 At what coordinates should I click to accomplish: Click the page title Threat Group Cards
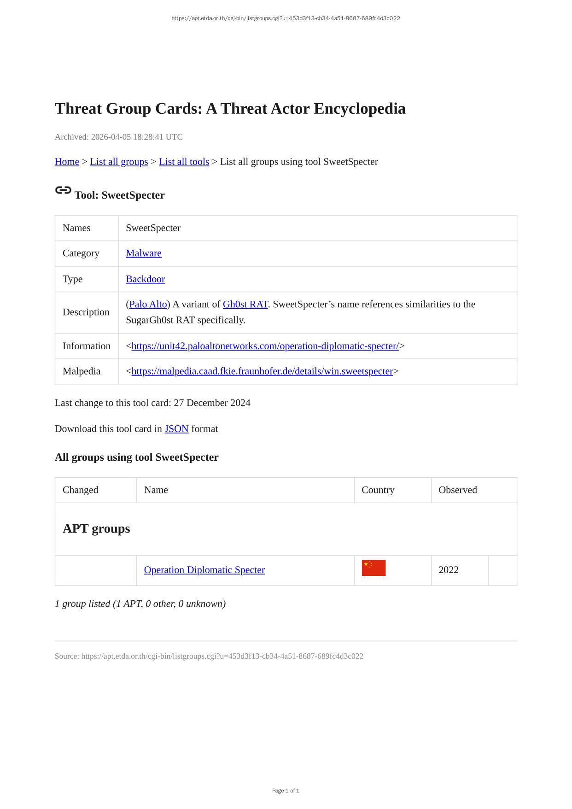click(230, 109)
